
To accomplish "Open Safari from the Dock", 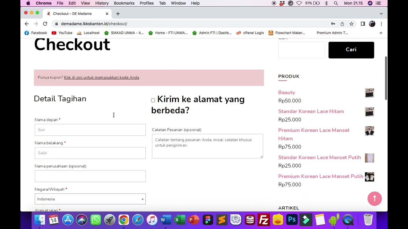I will (138, 220).
